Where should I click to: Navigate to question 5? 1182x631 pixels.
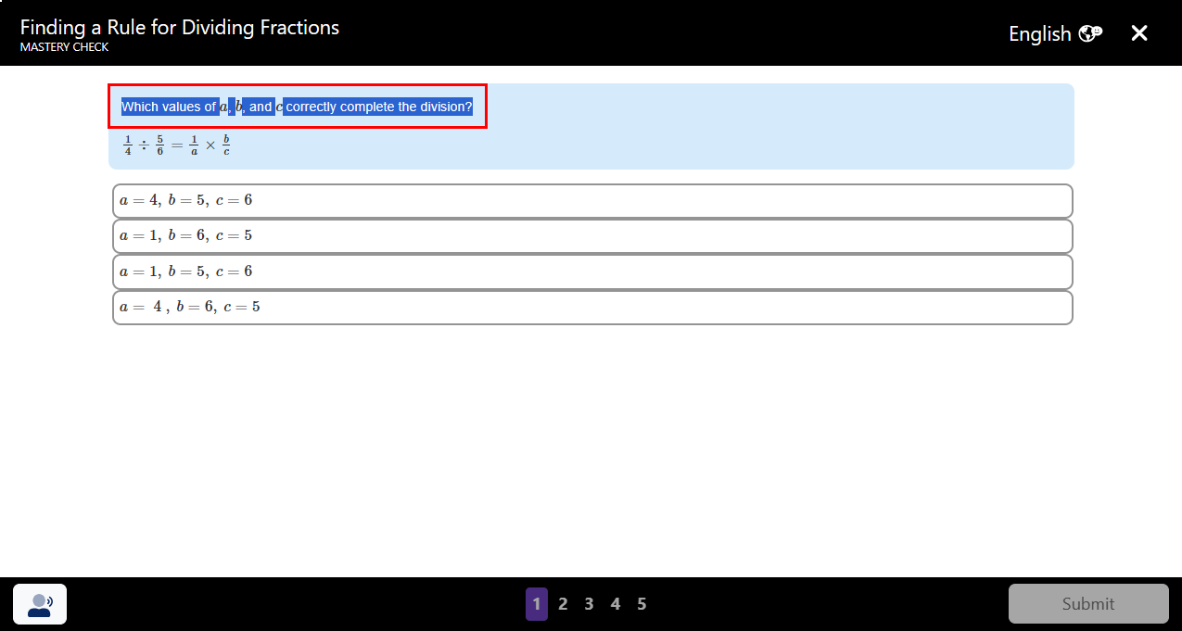642,604
